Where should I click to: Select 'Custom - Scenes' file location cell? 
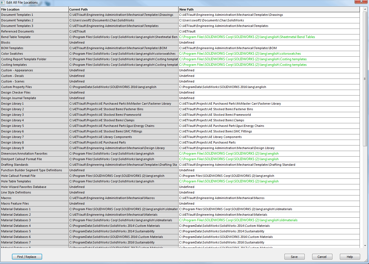tap(34, 81)
